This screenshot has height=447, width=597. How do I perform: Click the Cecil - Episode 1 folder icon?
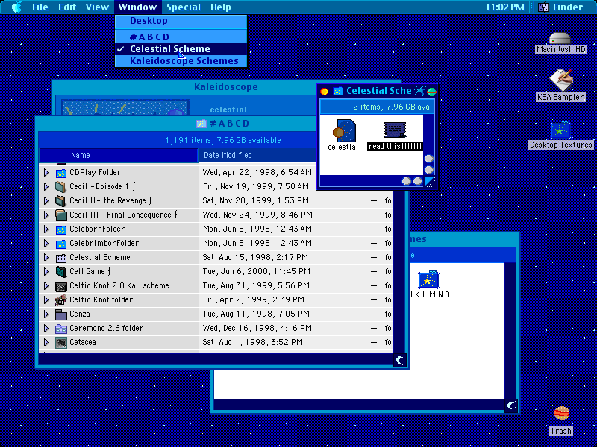pos(60,187)
